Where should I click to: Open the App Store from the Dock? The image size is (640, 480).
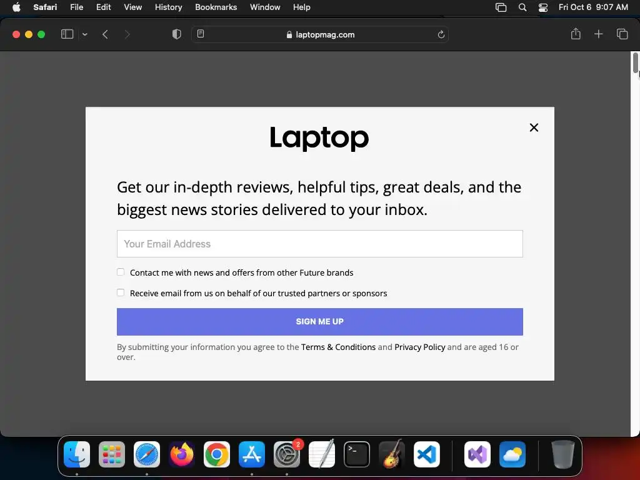[252, 454]
